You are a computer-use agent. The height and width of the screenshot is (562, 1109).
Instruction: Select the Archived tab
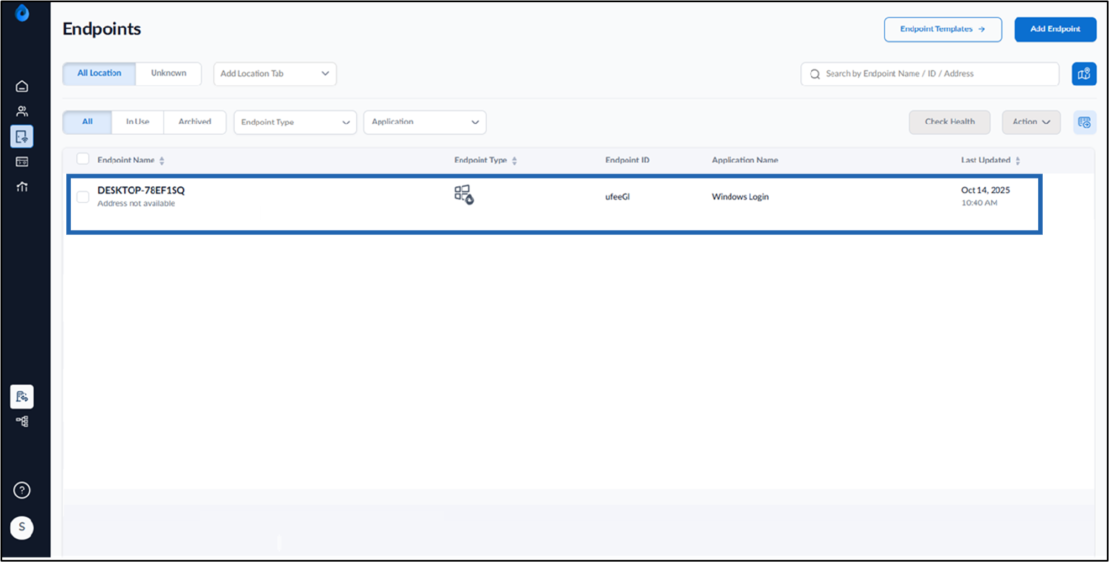[195, 122]
